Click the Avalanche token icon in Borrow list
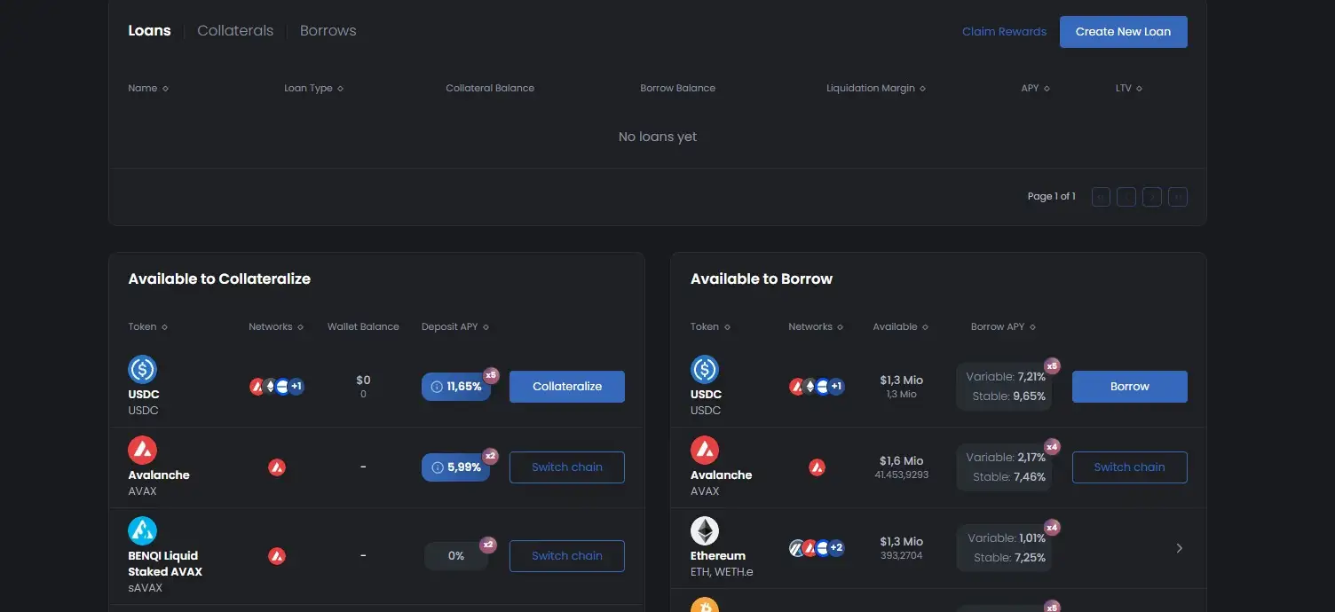Image resolution: width=1335 pixels, height=612 pixels. (705, 450)
